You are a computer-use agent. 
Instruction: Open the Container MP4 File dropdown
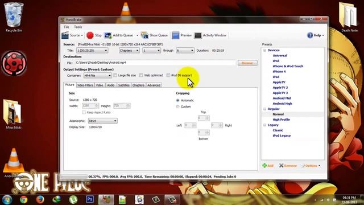pyautogui.click(x=98, y=76)
